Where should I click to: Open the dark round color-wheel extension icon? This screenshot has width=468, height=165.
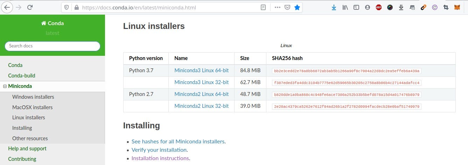tap(390, 7)
